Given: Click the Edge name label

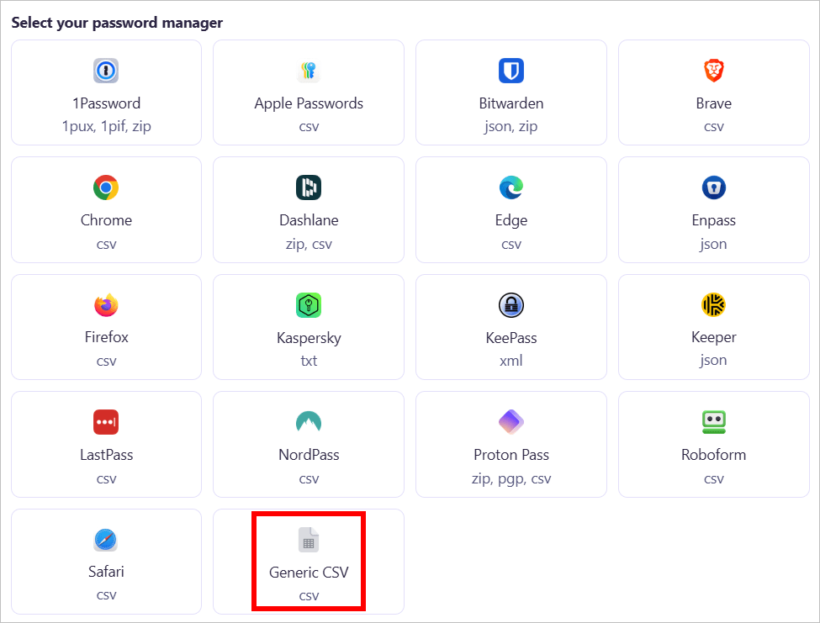Looking at the screenshot, I should pyautogui.click(x=511, y=220).
